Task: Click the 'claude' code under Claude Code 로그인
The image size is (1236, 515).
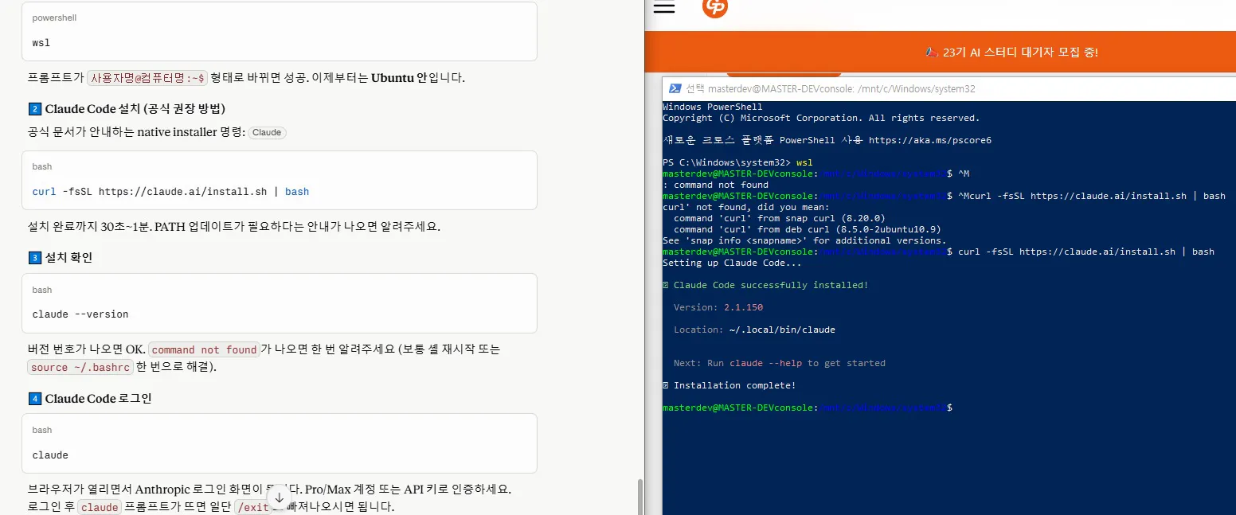Action: point(50,455)
